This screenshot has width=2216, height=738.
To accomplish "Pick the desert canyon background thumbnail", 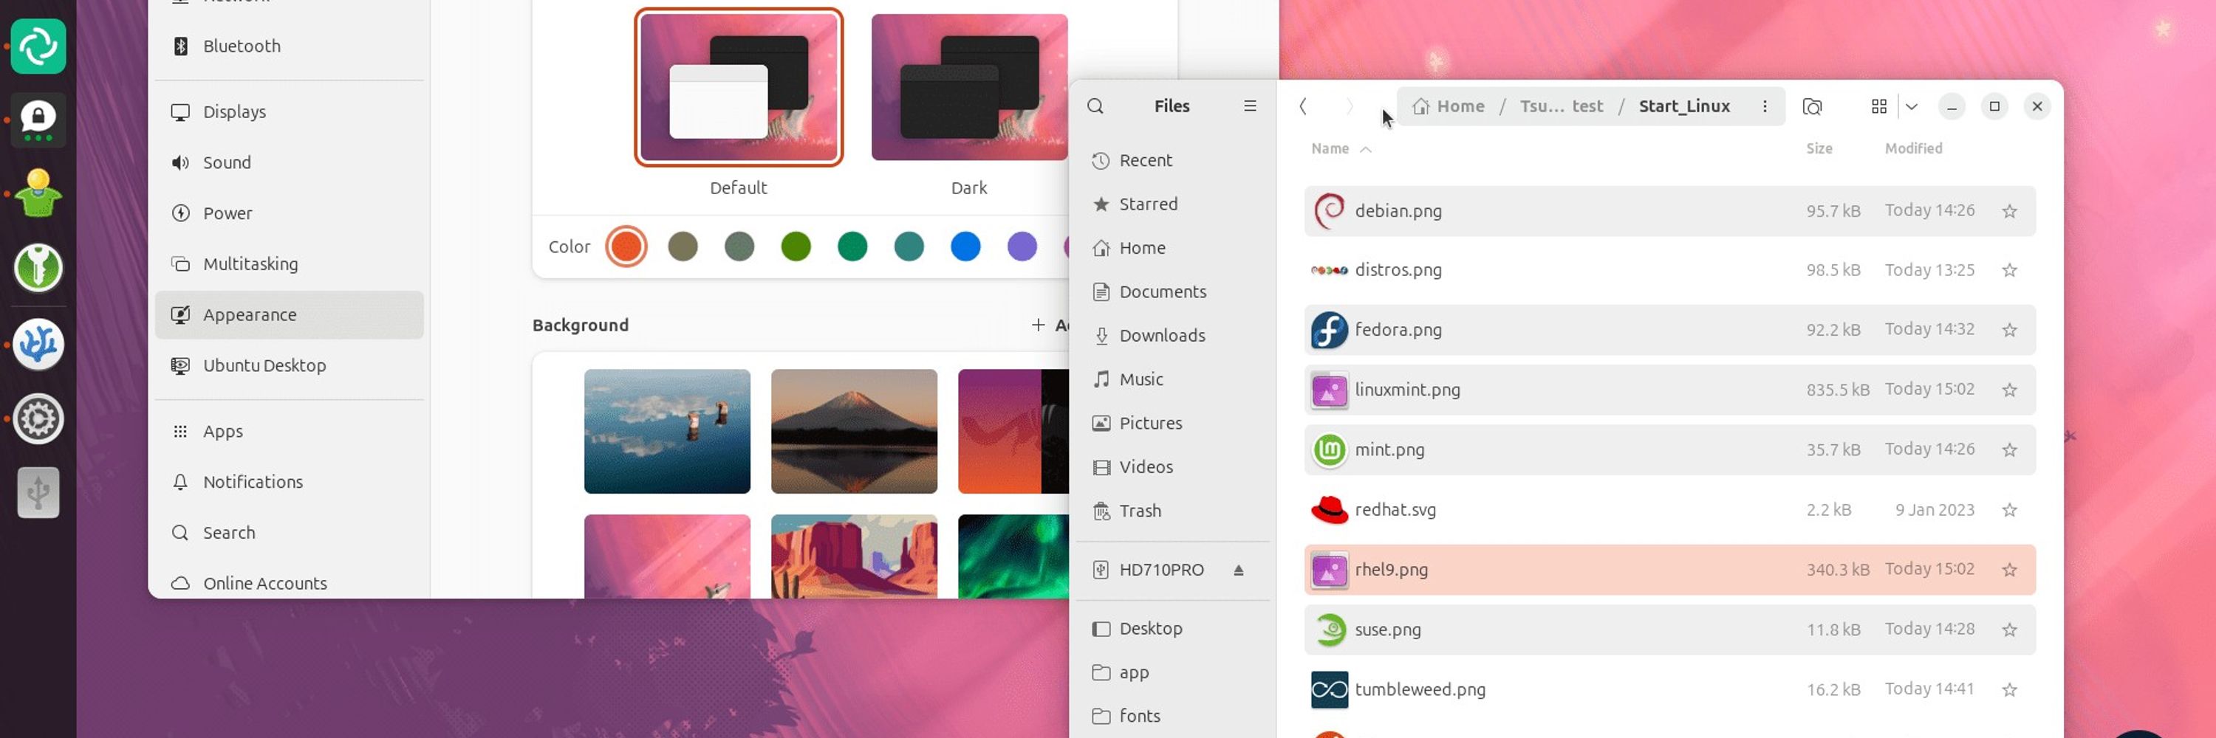I will click(853, 556).
